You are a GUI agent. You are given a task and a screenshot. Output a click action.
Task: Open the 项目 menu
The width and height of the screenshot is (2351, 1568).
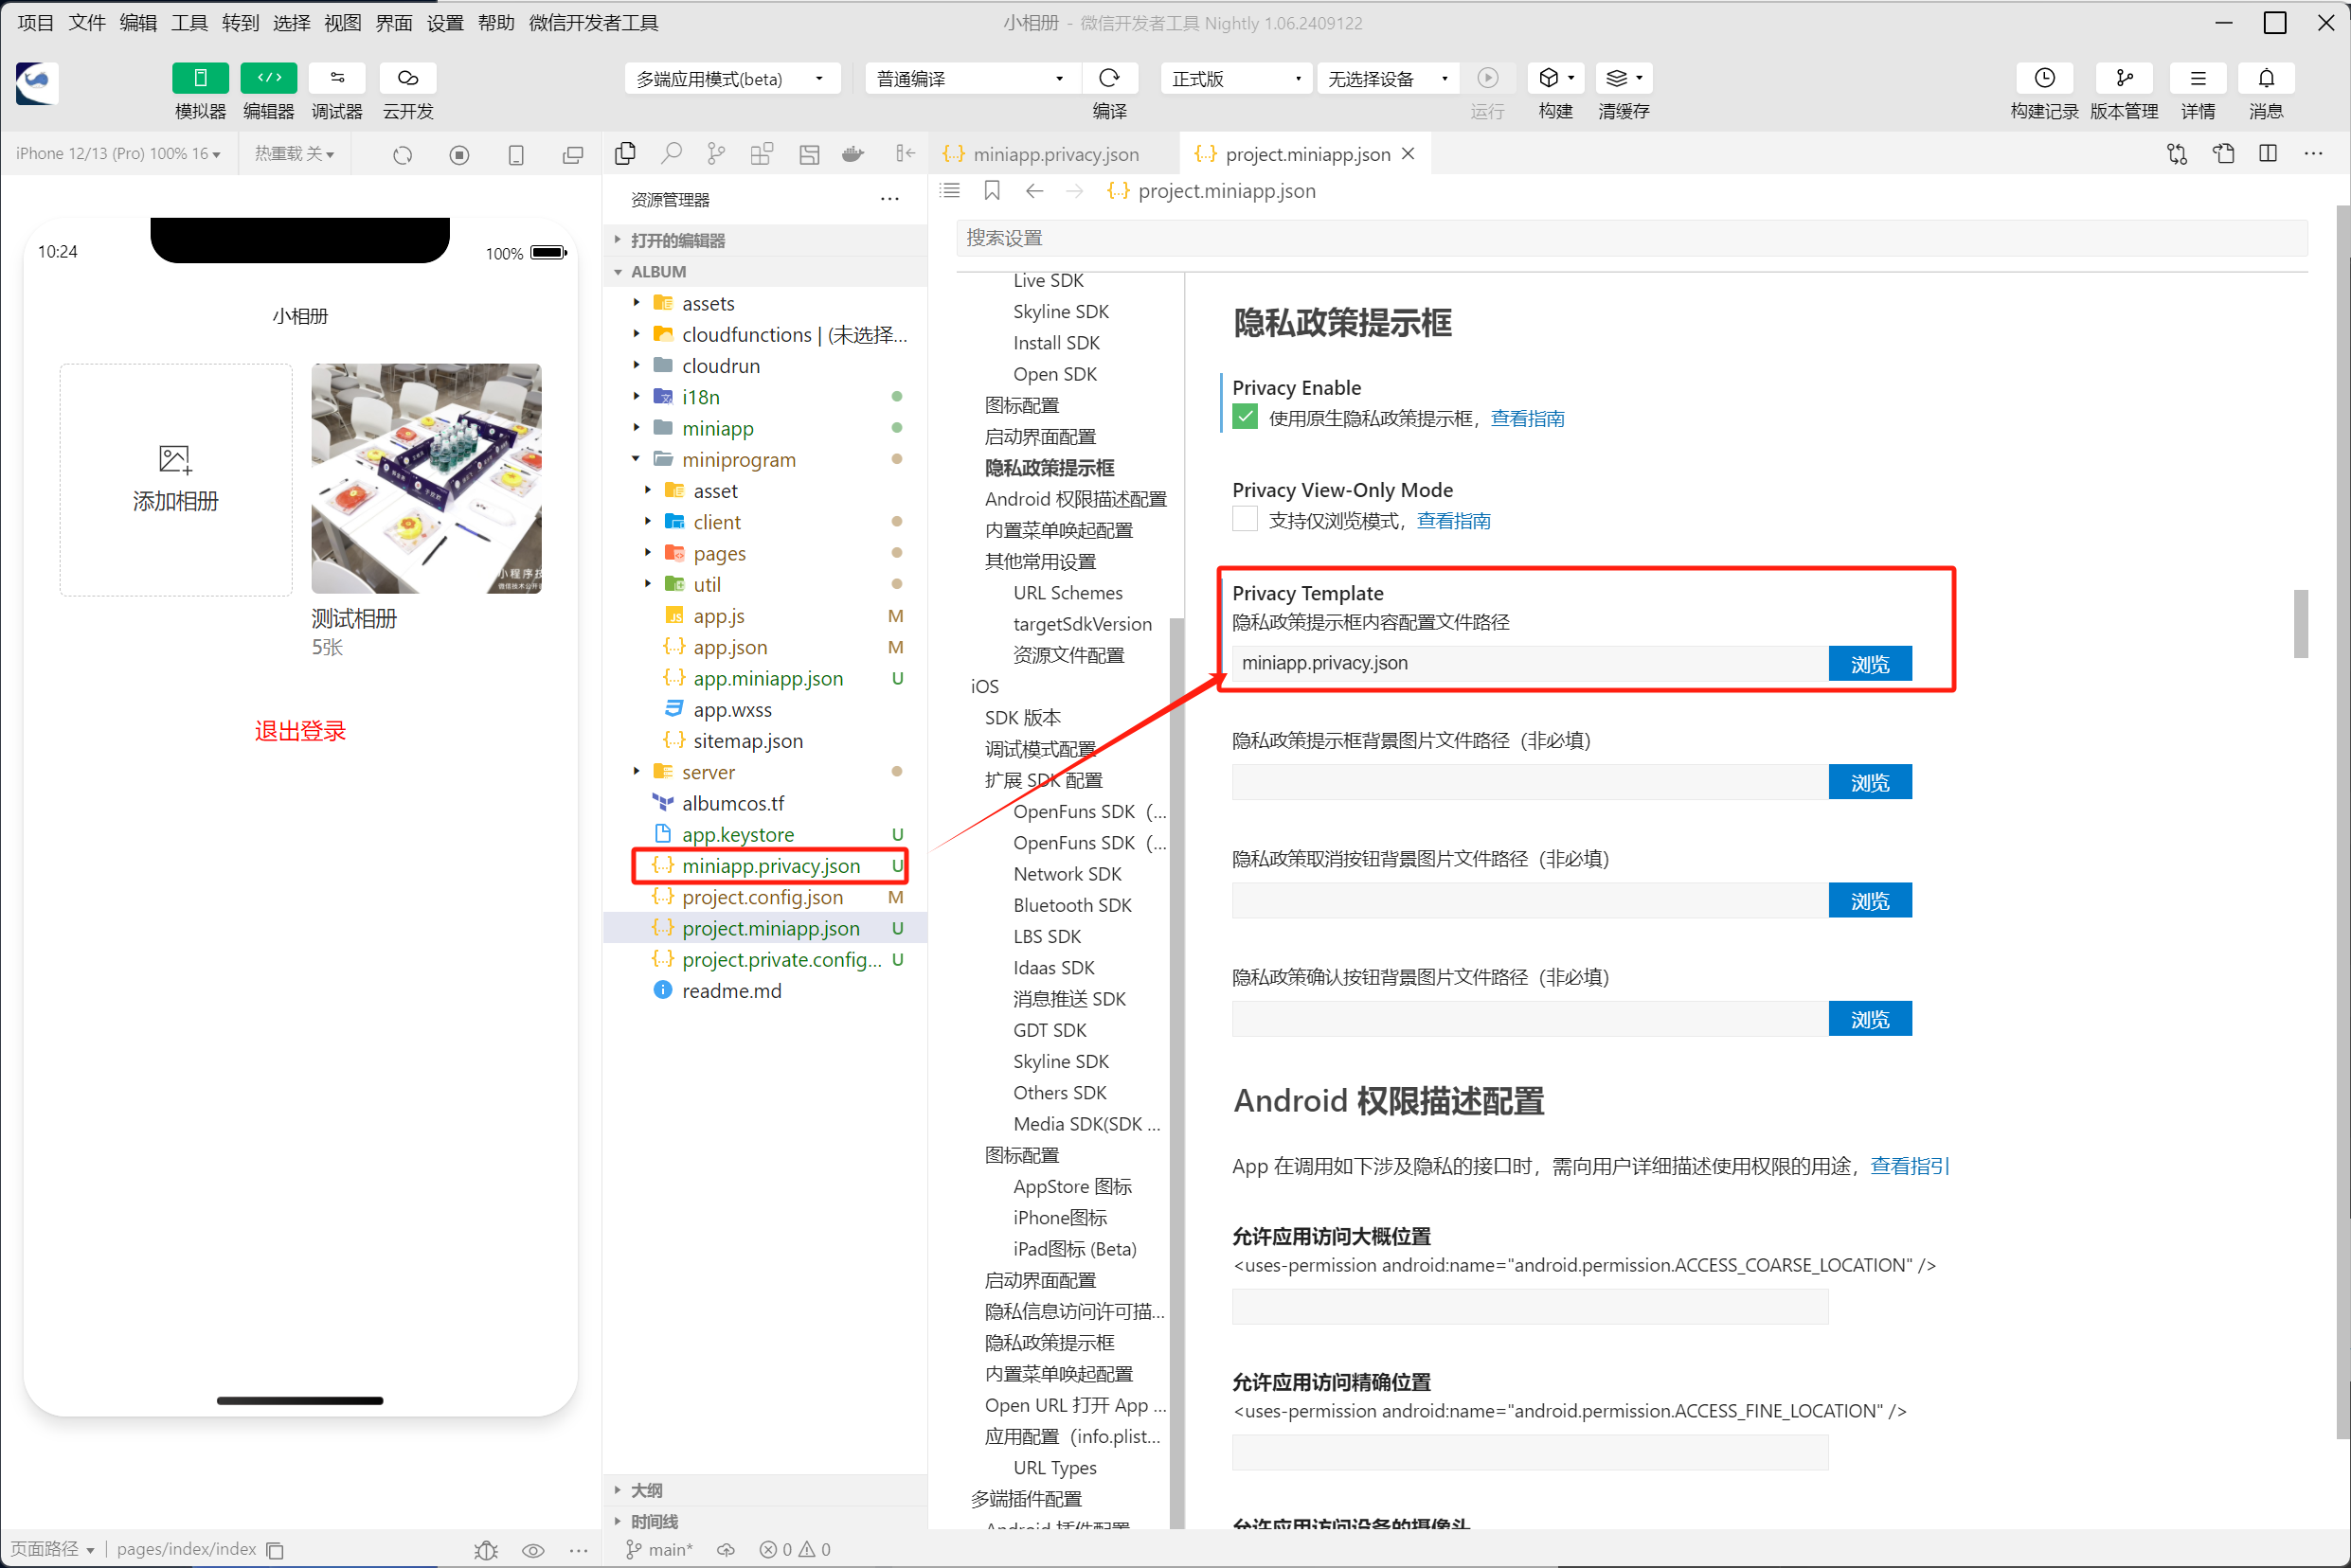click(36, 22)
